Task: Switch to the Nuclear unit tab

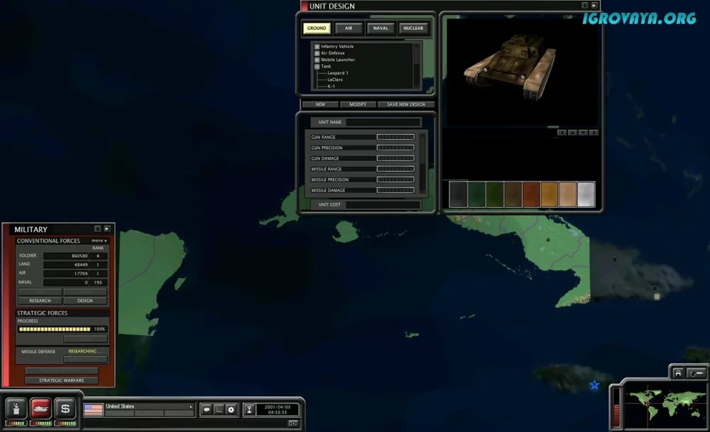Action: pos(413,28)
